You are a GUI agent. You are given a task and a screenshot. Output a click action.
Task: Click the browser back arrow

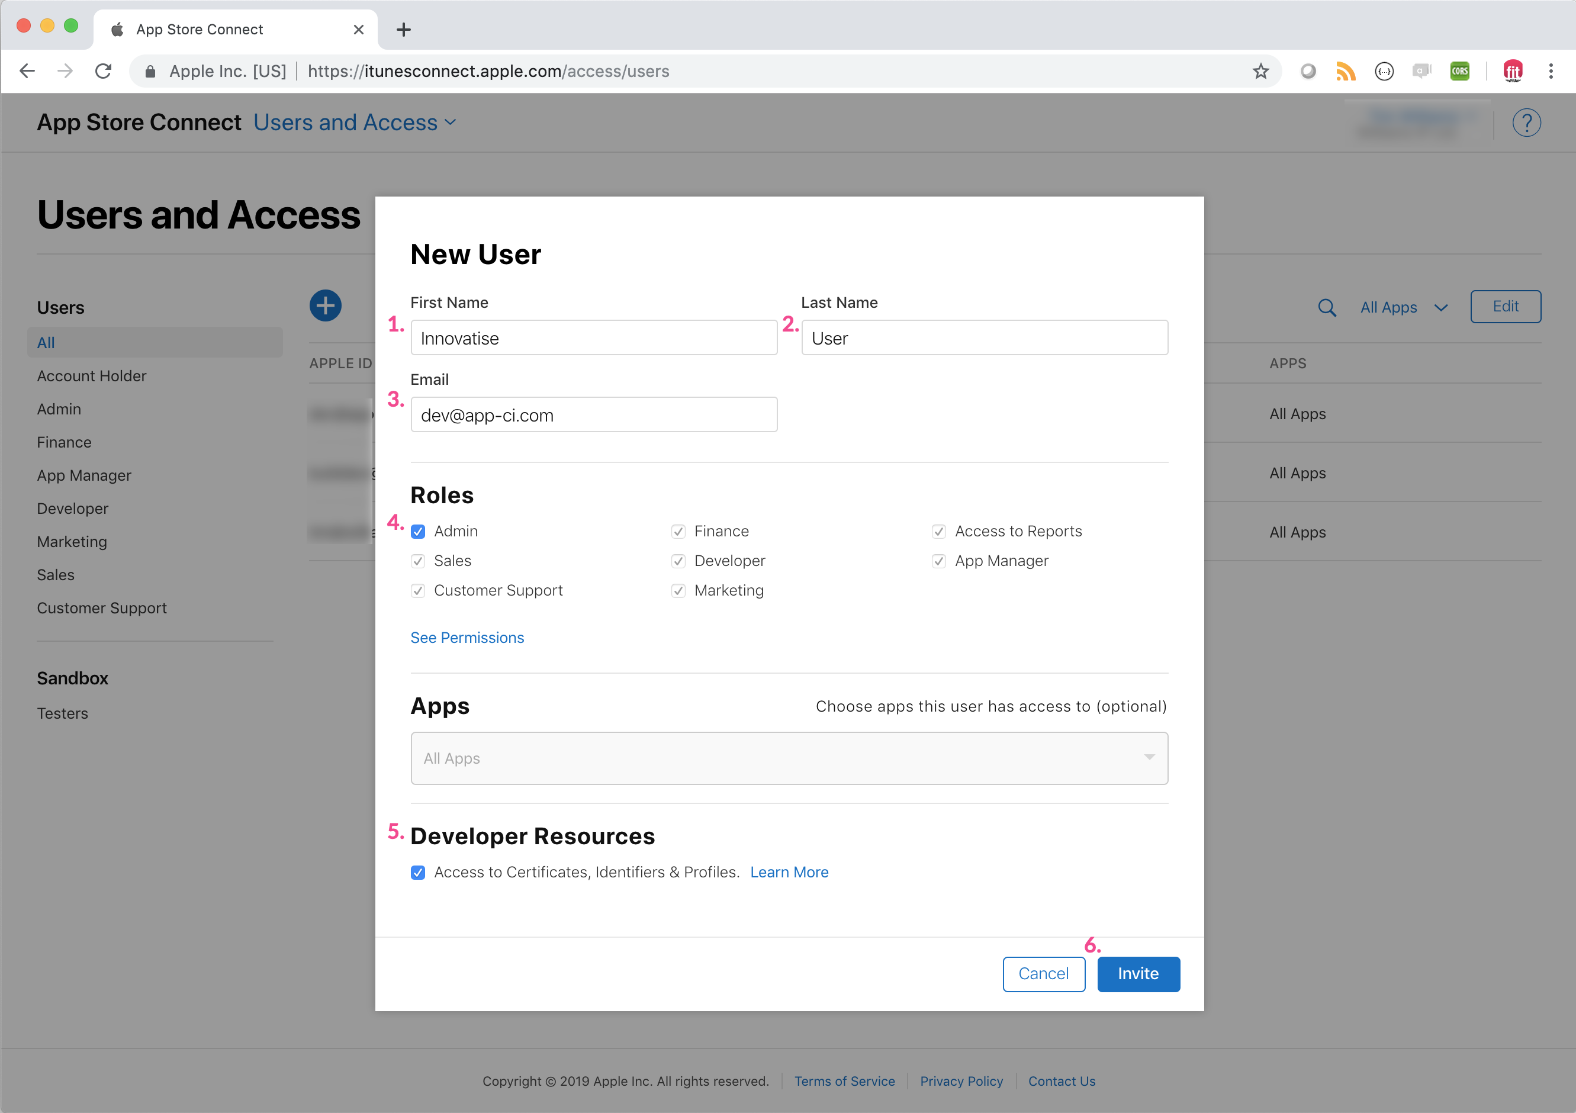coord(27,70)
